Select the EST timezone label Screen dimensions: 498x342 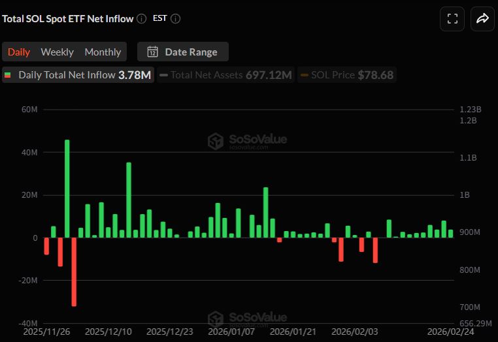(x=159, y=19)
